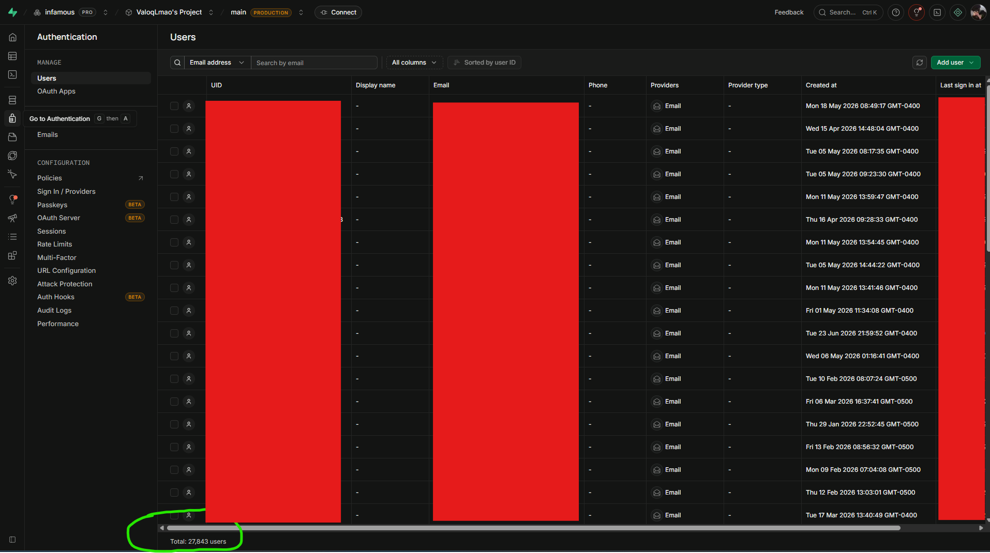Open the SQL Editor sidebar icon
This screenshot has height=553, width=990.
13,74
